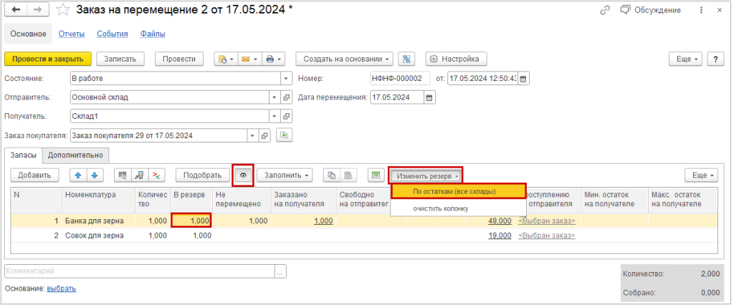Open the Заказ покупателя linked document icon
The image size is (734, 305).
click(265, 135)
